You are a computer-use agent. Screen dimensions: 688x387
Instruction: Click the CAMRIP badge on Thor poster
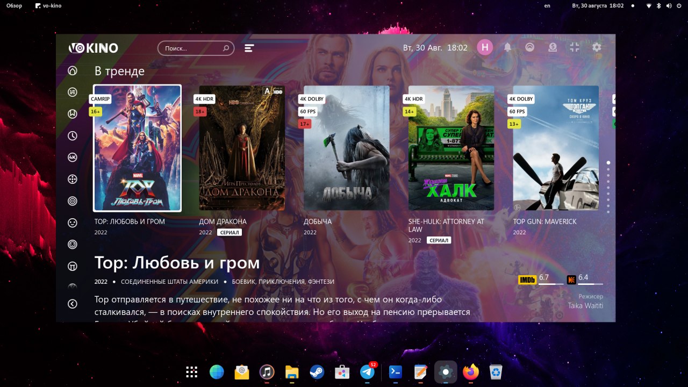(x=100, y=99)
